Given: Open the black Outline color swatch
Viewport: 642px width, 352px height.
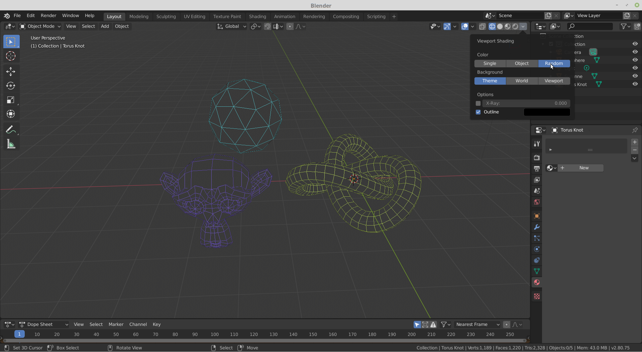Looking at the screenshot, I should click(547, 112).
